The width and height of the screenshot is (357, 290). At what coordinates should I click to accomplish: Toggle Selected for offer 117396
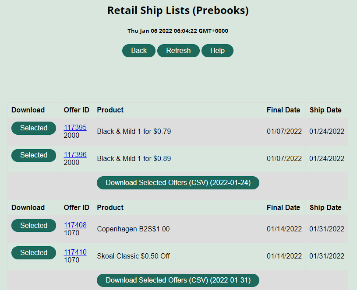[34, 155]
